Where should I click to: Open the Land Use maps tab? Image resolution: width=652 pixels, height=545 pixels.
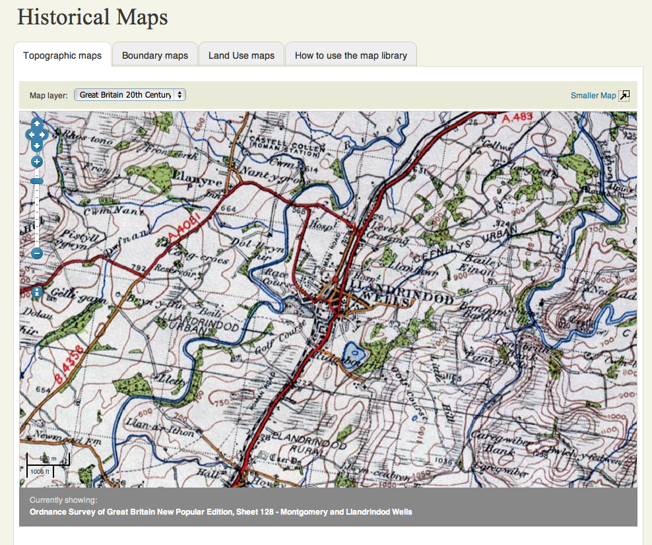pos(242,55)
